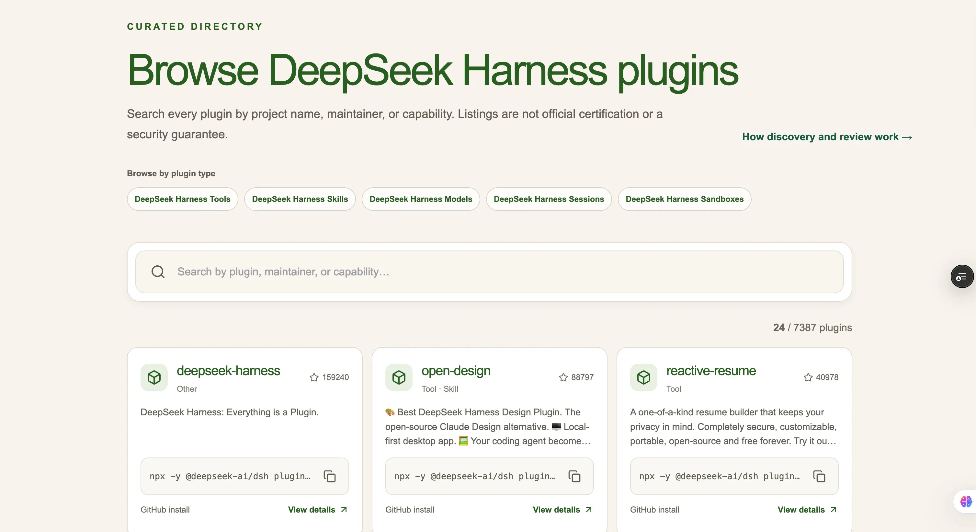Click the star icon beside 40978
This screenshot has width=976, height=532.
808,377
